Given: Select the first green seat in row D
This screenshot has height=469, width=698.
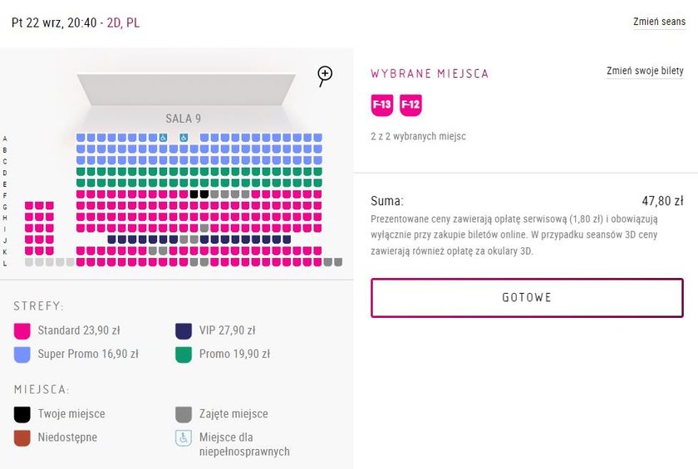Looking at the screenshot, I should pos(81,172).
